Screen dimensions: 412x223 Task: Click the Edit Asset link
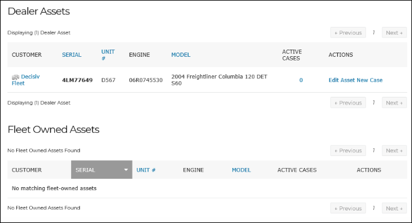click(x=342, y=80)
